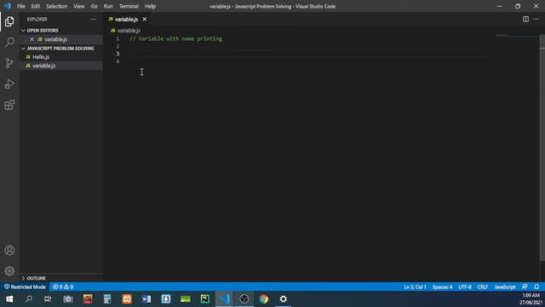This screenshot has height=307, width=545.
Task: Open the Edit menu
Action: point(36,6)
